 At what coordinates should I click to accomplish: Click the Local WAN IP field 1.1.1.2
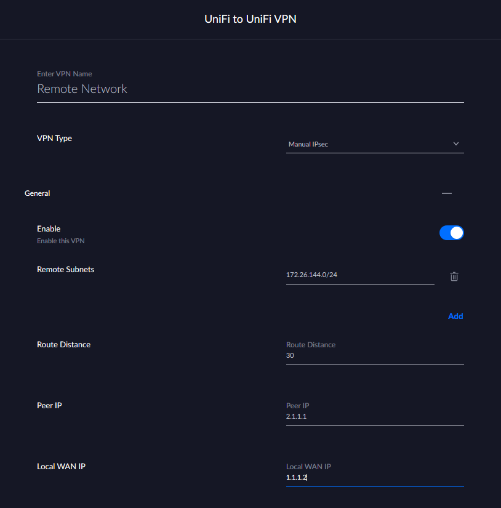coord(375,477)
